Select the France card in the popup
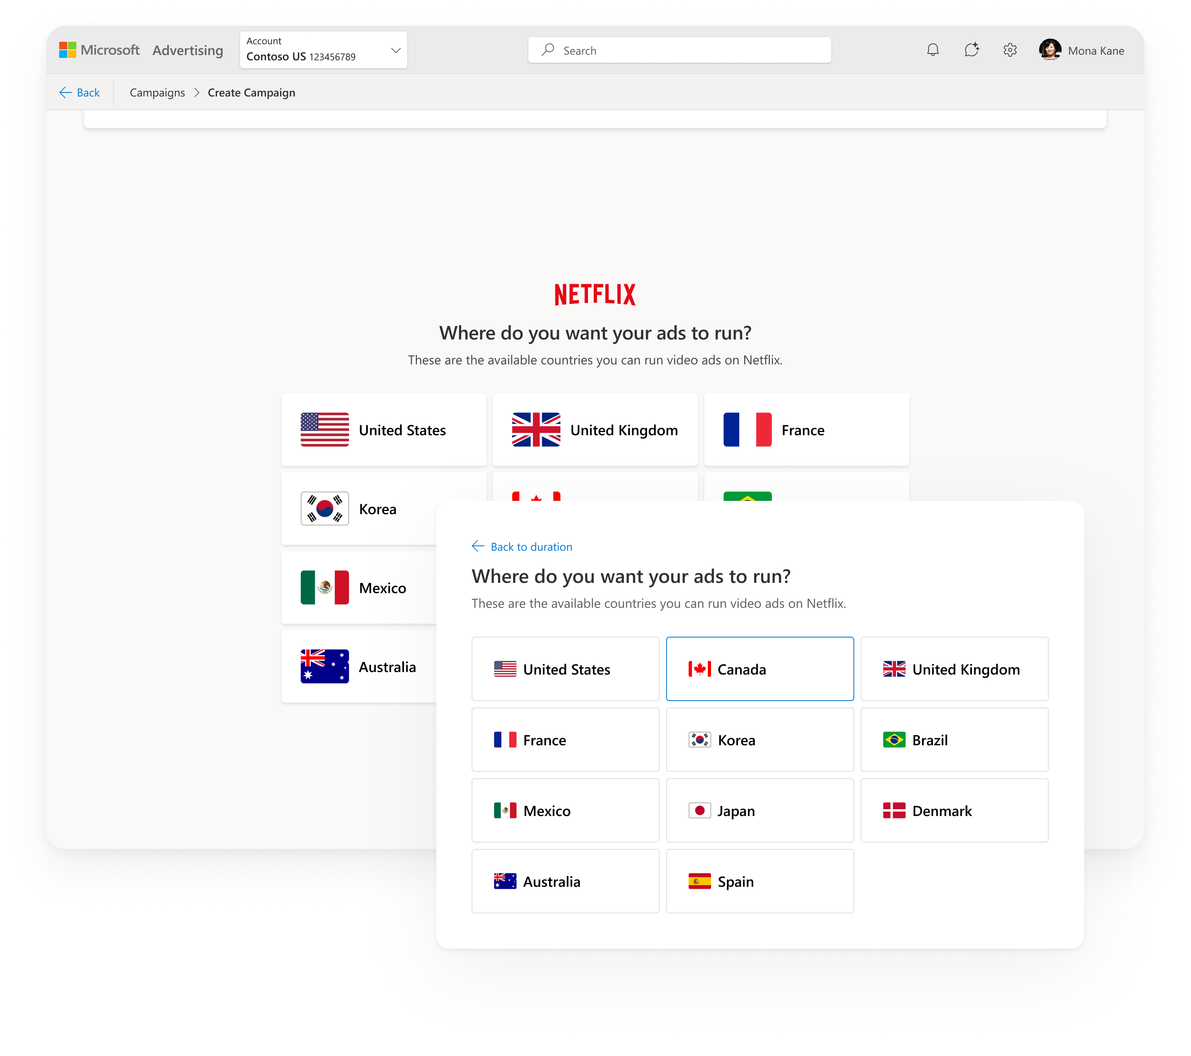The height and width of the screenshot is (1056, 1191). pos(565,740)
